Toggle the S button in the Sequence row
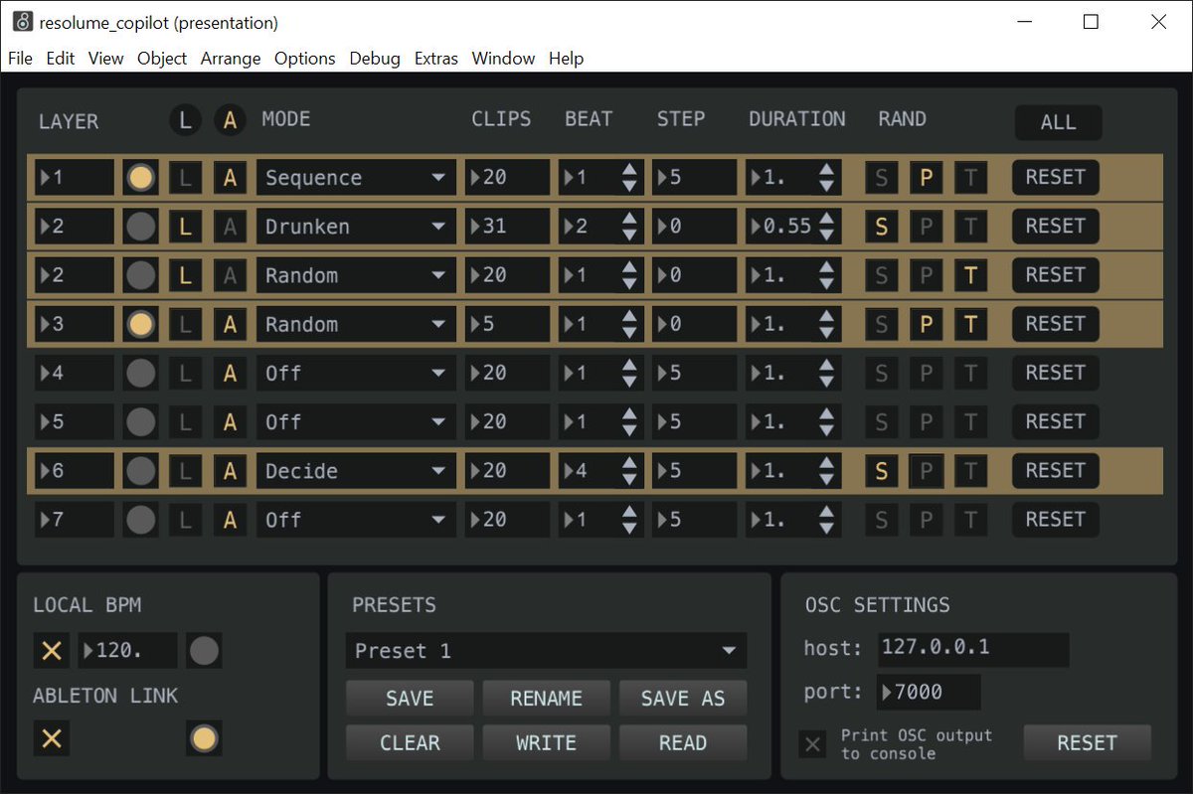The image size is (1193, 794). click(881, 178)
